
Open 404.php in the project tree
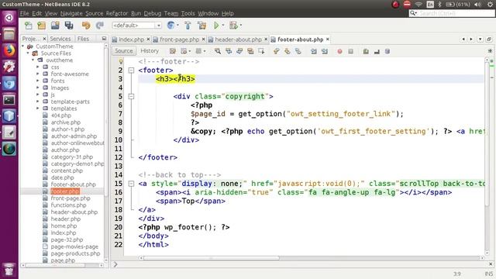(x=60, y=115)
